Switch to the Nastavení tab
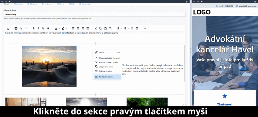This screenshot has height=117, width=258. (47, 4)
